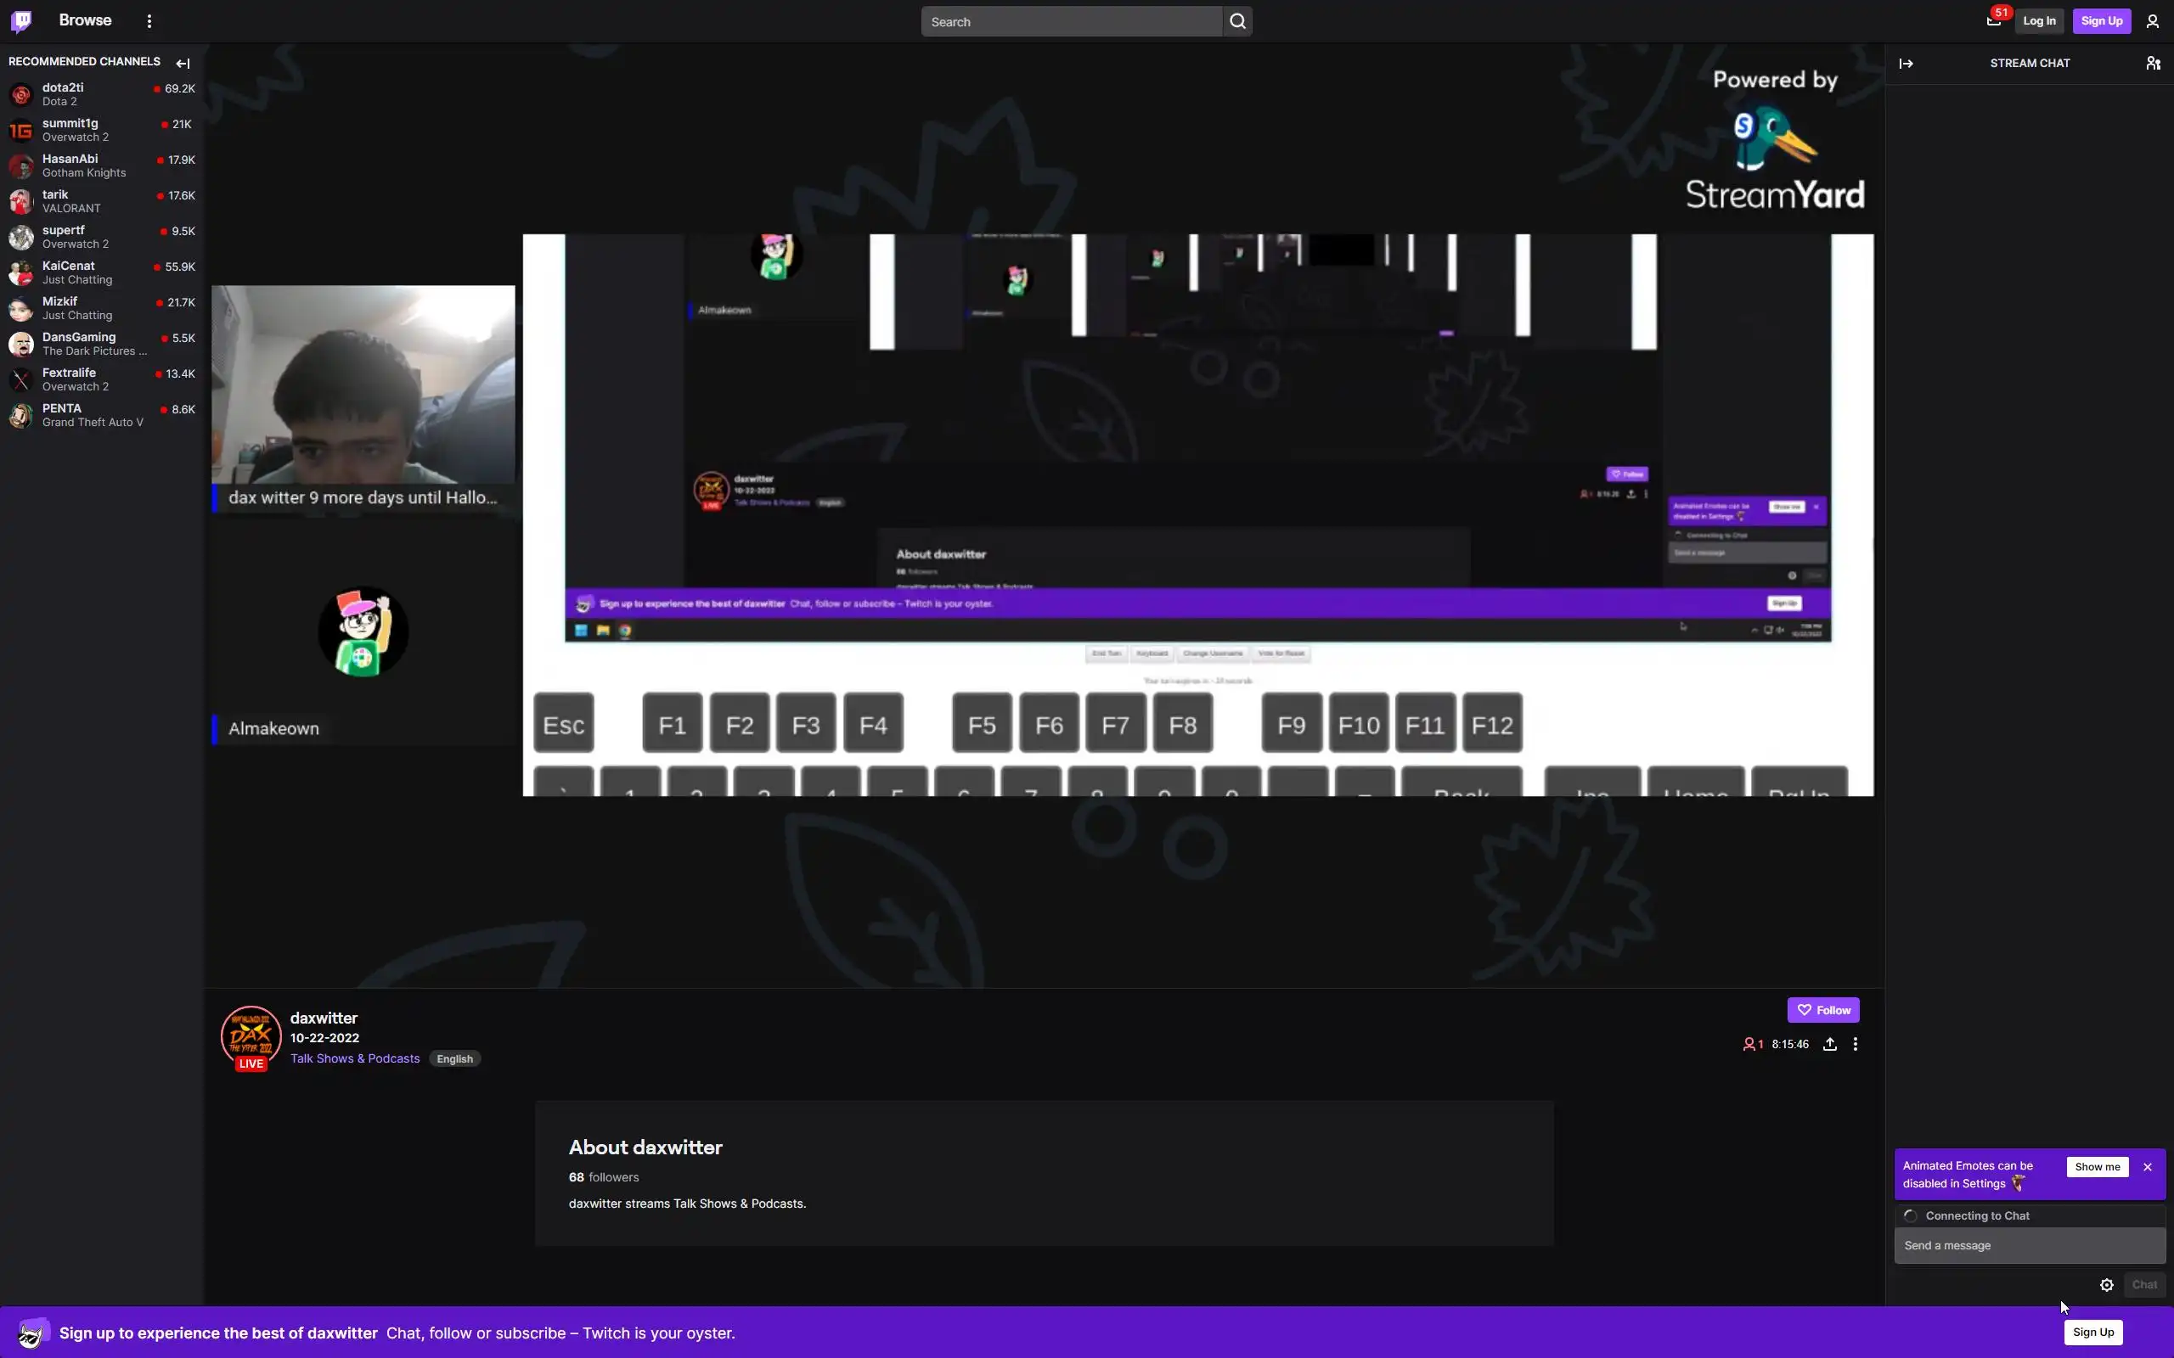Collapse the Recommended Channels sidebar
The width and height of the screenshot is (2174, 1358).
(x=183, y=63)
